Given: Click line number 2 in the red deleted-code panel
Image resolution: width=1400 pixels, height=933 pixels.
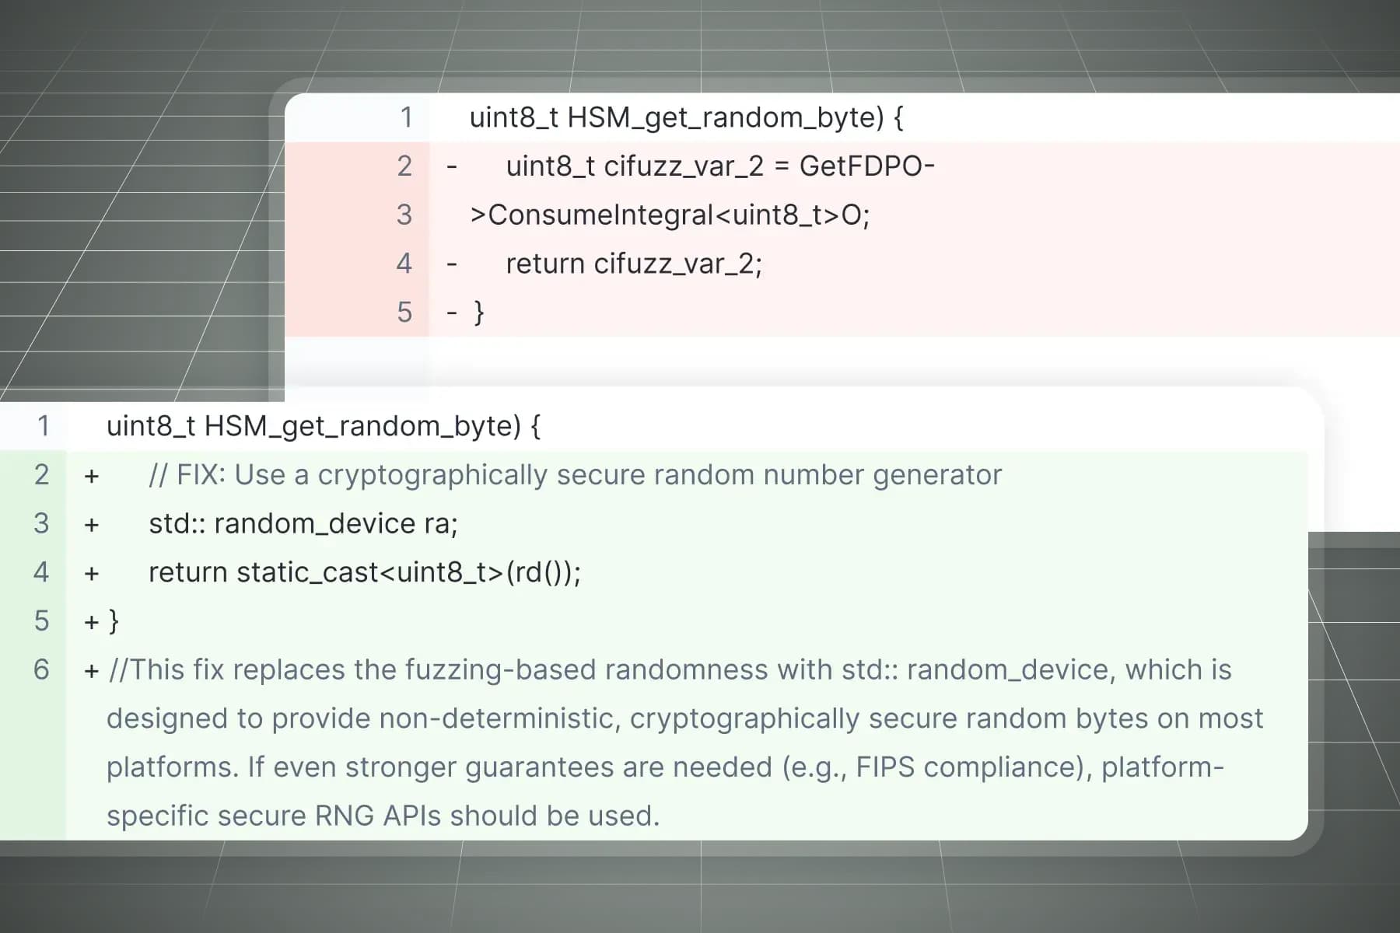Looking at the screenshot, I should coord(404,166).
